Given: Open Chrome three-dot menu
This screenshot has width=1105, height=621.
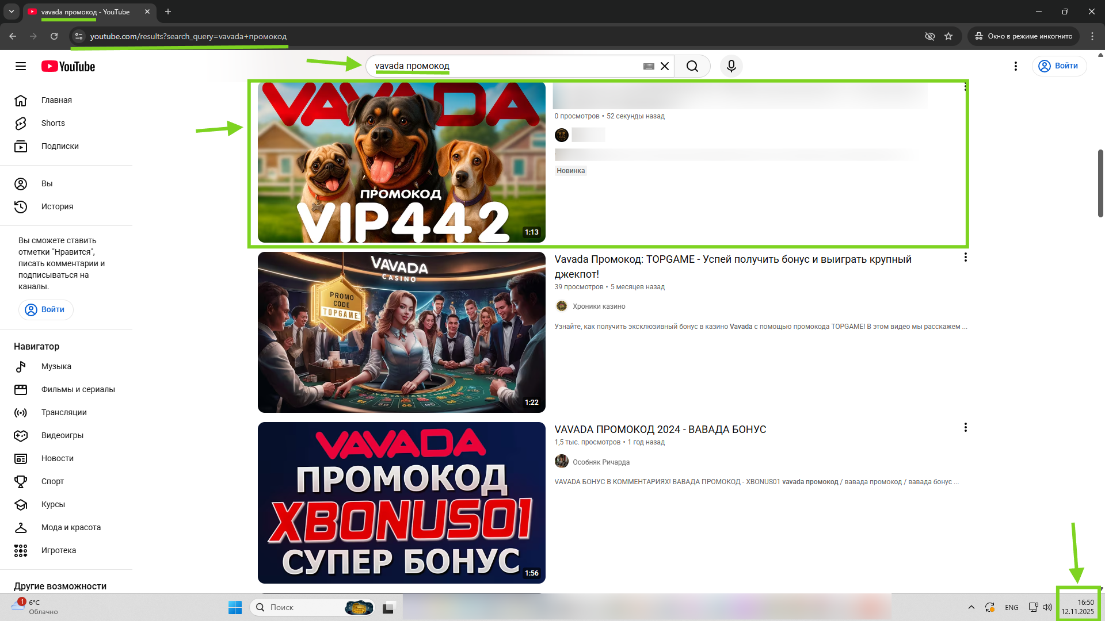Looking at the screenshot, I should point(1092,36).
